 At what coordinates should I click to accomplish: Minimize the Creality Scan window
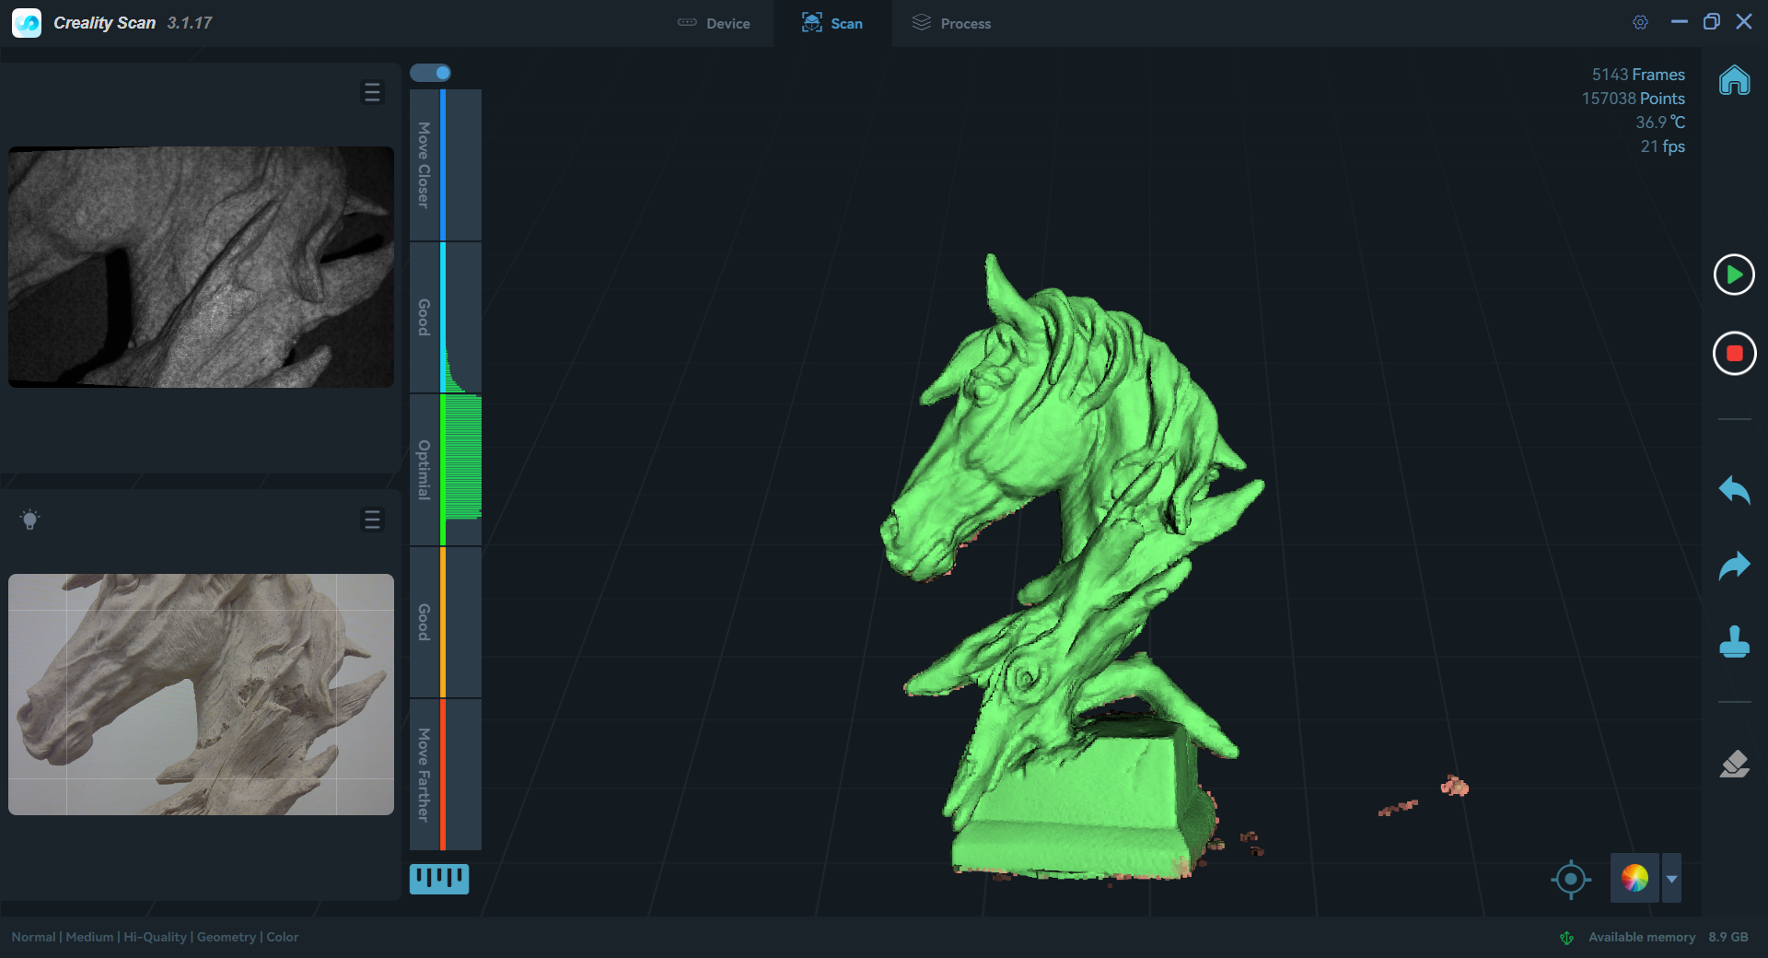(x=1680, y=21)
